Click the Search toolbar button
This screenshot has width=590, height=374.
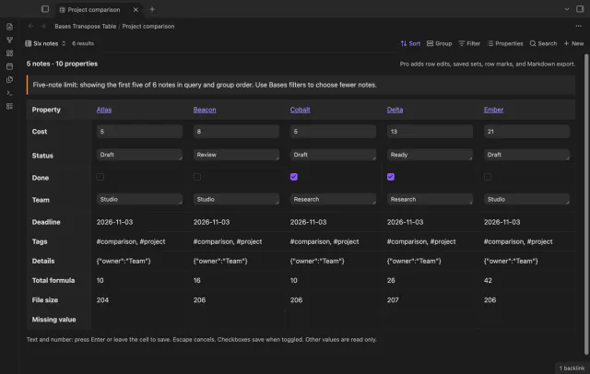click(543, 43)
